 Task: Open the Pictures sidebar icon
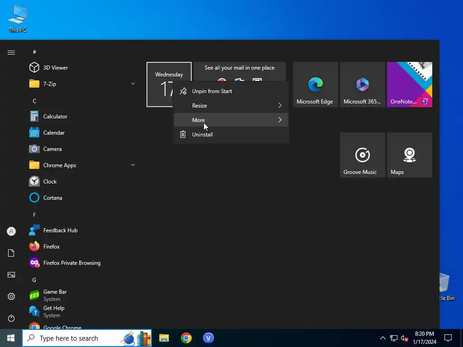pyautogui.click(x=11, y=275)
